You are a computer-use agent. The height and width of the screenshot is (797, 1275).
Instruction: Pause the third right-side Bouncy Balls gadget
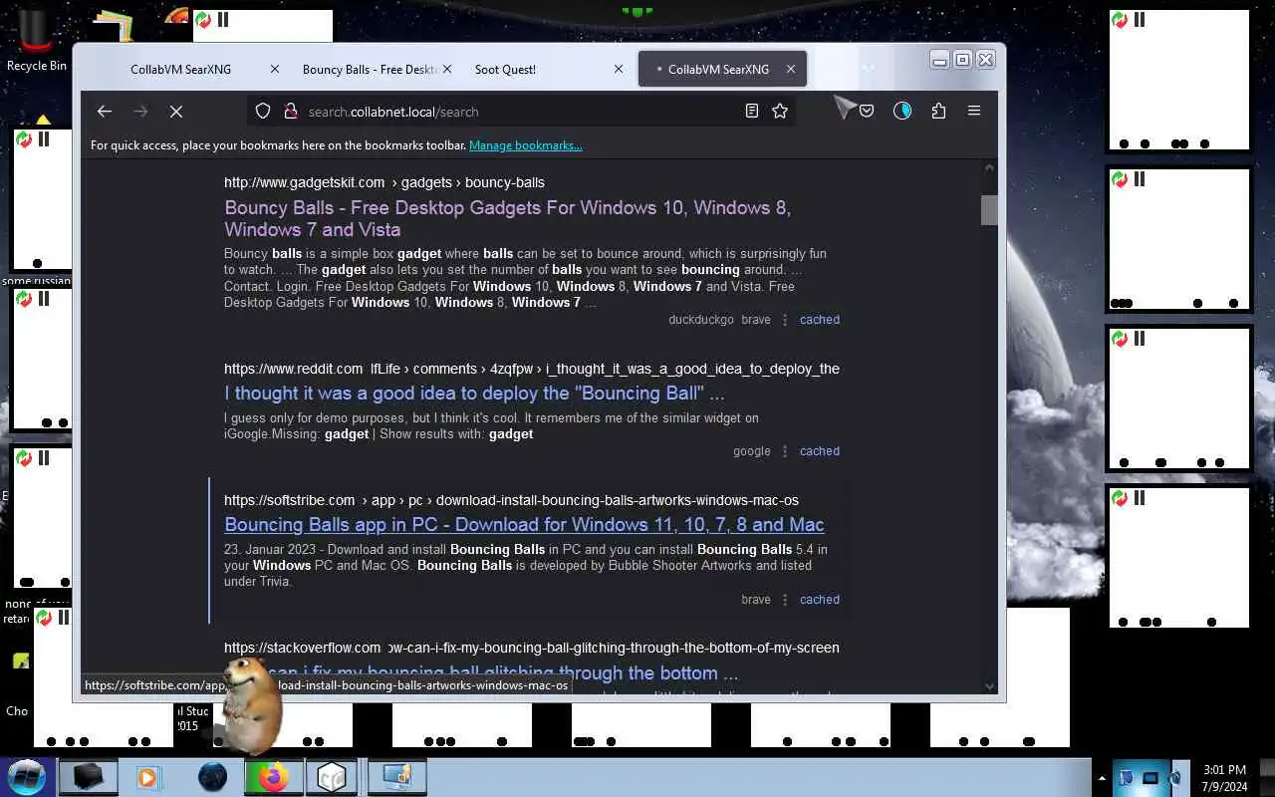click(1140, 338)
